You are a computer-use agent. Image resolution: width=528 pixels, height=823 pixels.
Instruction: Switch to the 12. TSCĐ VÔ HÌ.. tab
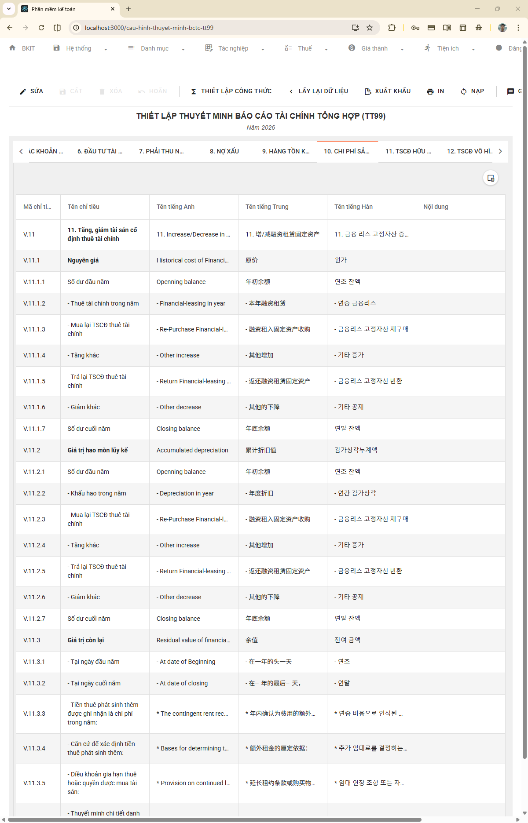click(x=470, y=151)
